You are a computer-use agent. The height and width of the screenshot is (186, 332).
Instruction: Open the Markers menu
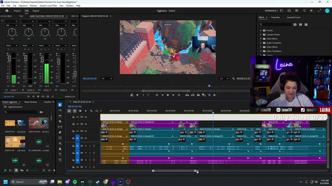tap(33, 6)
